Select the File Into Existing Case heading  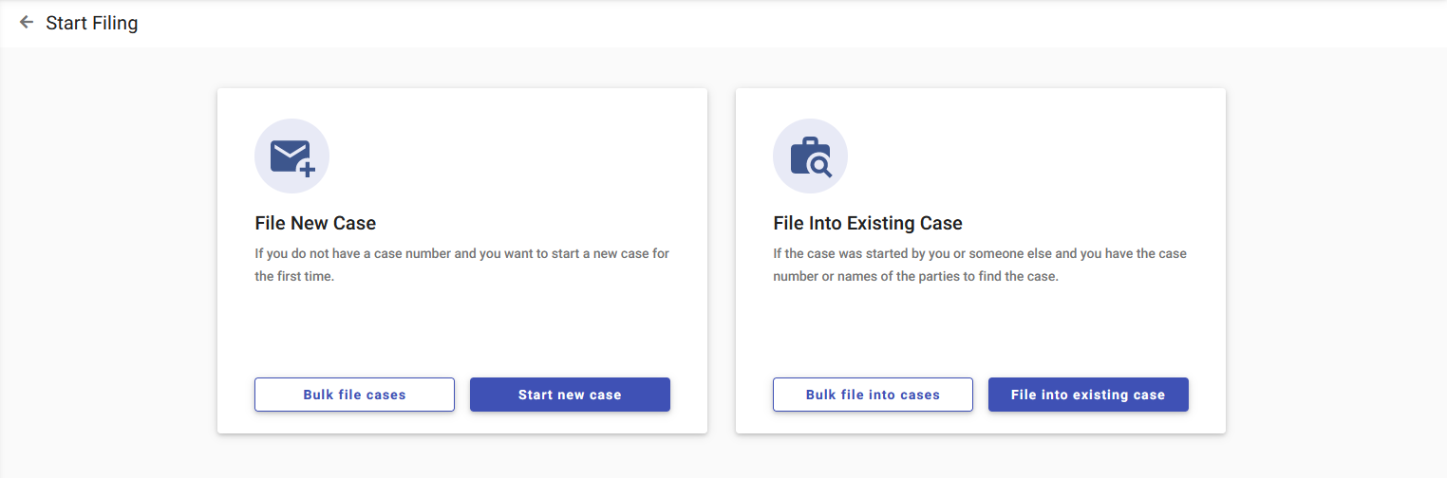(x=868, y=224)
